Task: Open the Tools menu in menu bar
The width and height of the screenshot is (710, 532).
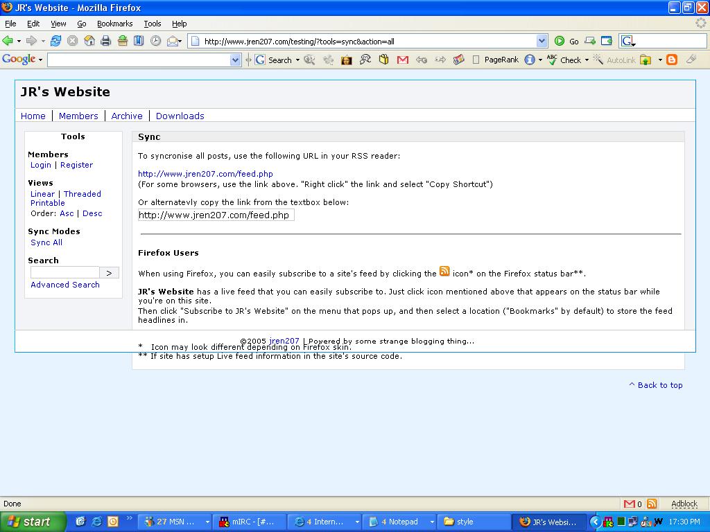Action: coord(152,24)
